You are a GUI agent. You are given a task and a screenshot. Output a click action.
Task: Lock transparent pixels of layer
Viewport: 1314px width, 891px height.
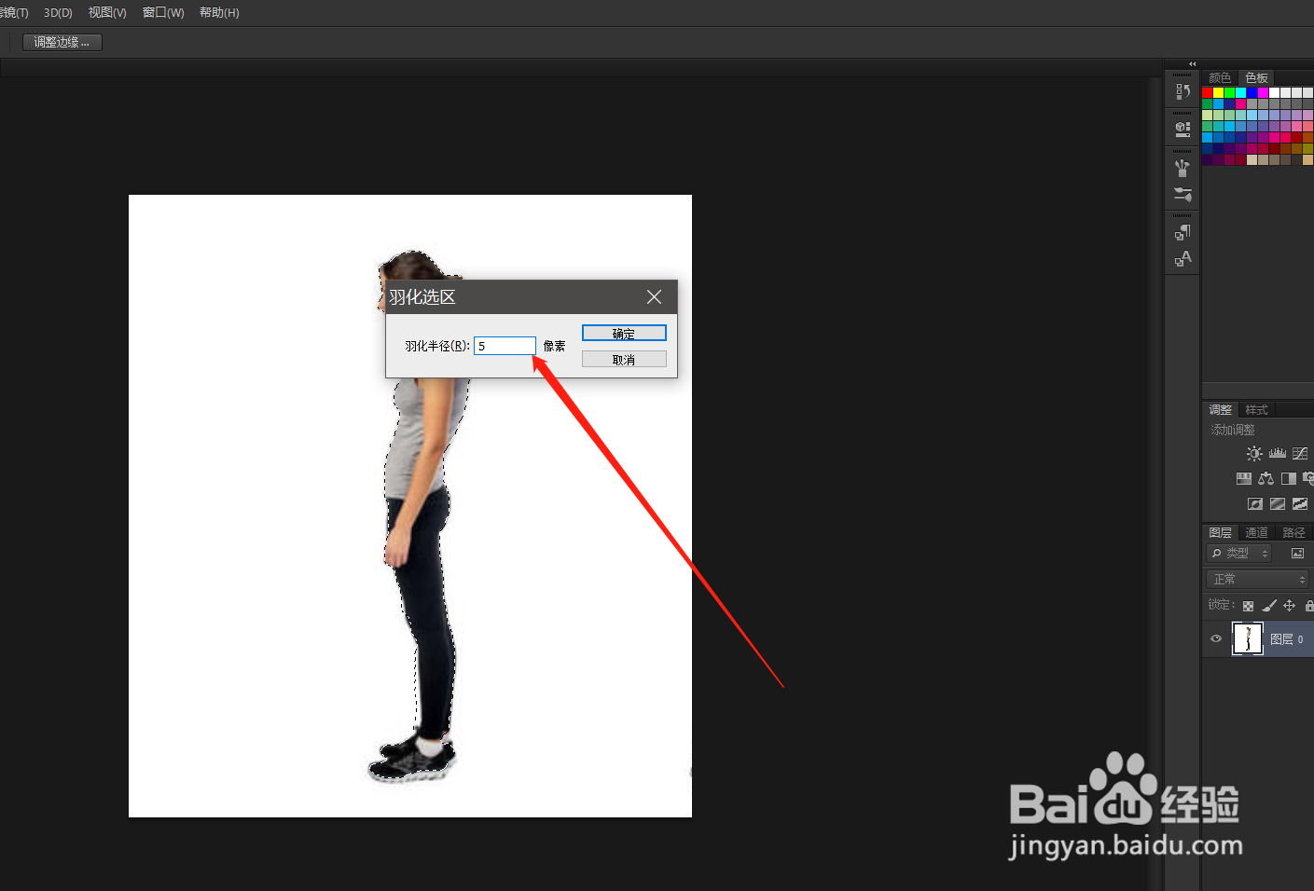click(1248, 606)
